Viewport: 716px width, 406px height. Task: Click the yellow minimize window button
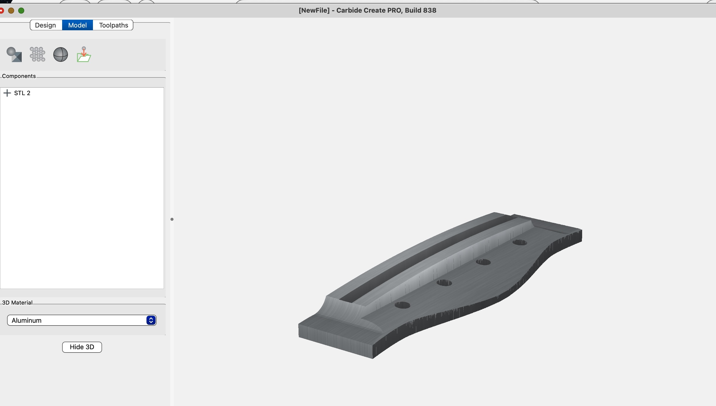[x=11, y=11]
